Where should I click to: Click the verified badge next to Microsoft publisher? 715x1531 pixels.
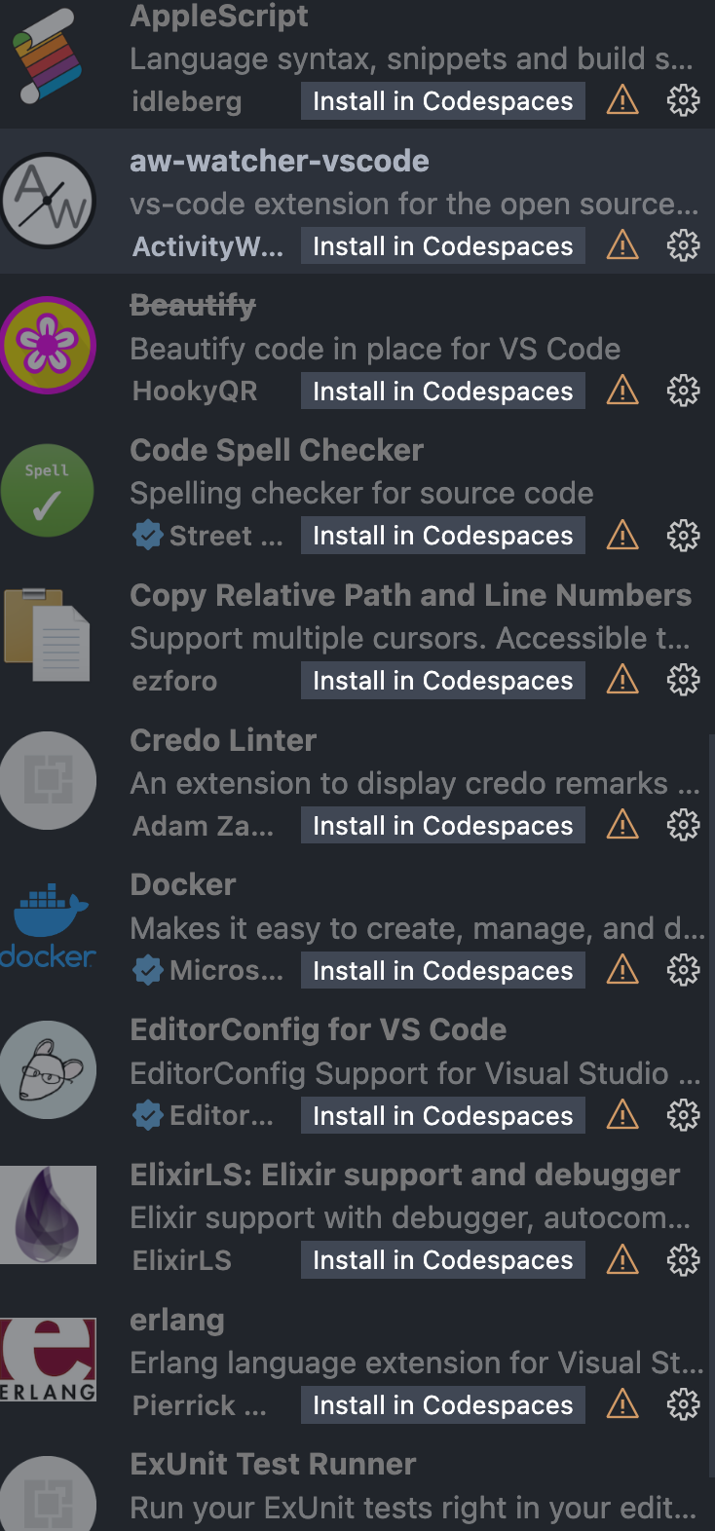[x=147, y=970]
